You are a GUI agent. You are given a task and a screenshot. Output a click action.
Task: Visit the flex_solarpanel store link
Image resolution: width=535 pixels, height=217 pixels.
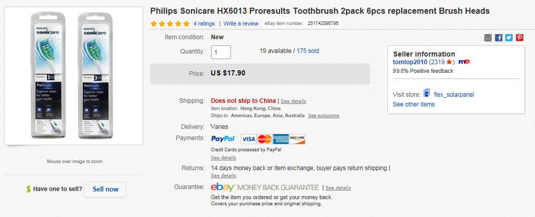pos(454,95)
